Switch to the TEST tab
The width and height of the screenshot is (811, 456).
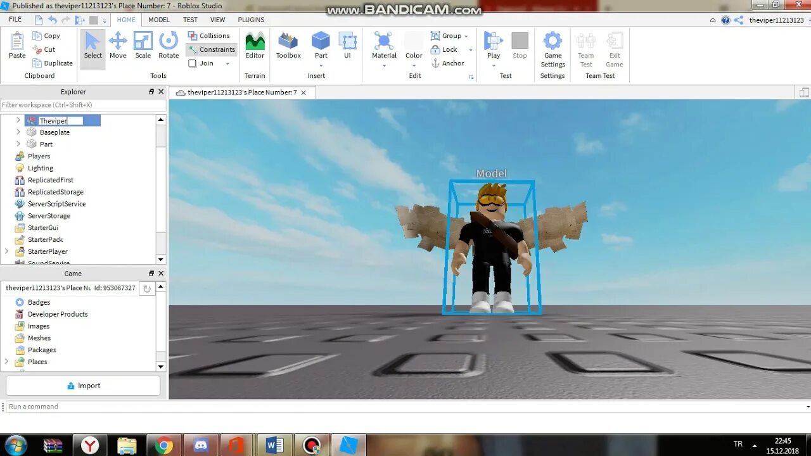pos(190,20)
